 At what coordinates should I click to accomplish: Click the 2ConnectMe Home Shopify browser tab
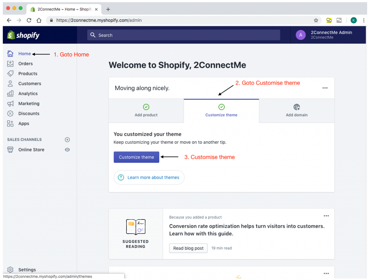tap(64, 9)
